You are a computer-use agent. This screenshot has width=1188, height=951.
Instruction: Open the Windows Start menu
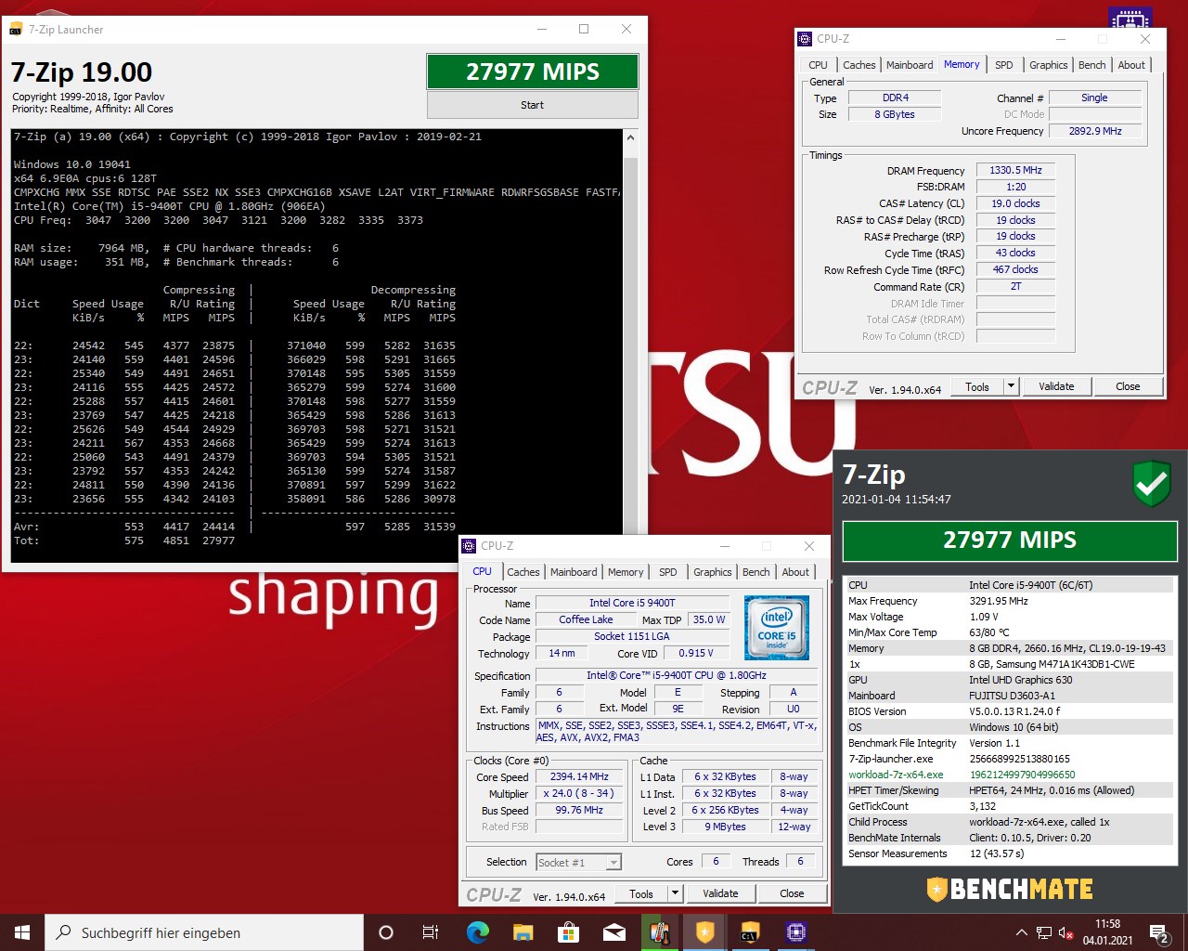coord(22,932)
